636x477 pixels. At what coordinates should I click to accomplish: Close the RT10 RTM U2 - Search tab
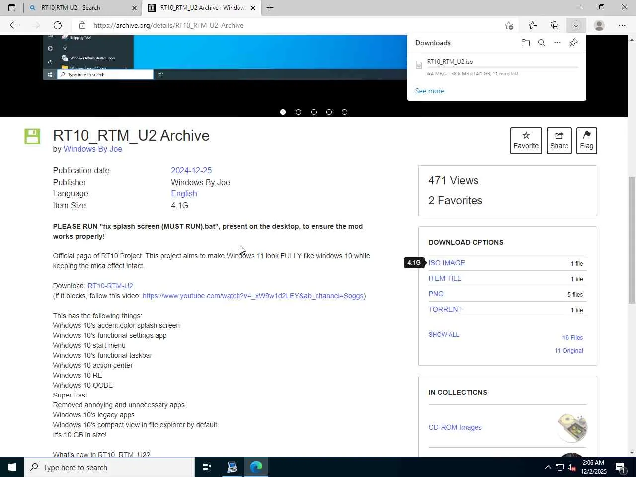134,8
